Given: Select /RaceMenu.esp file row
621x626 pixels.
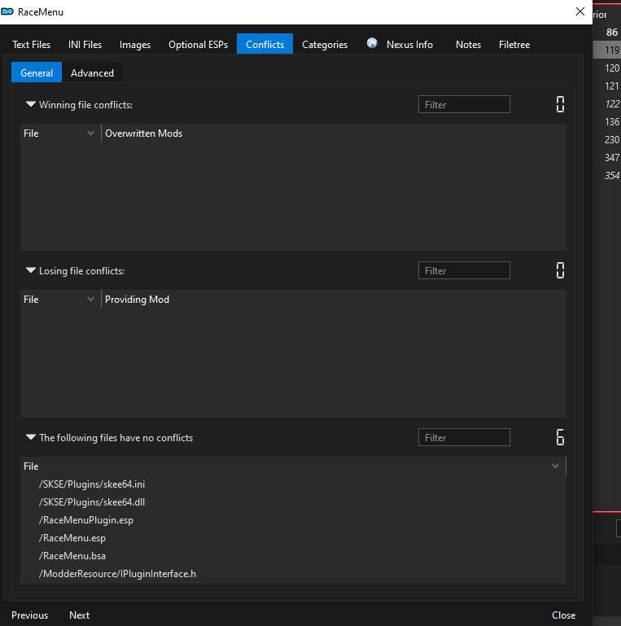Looking at the screenshot, I should coord(293,538).
